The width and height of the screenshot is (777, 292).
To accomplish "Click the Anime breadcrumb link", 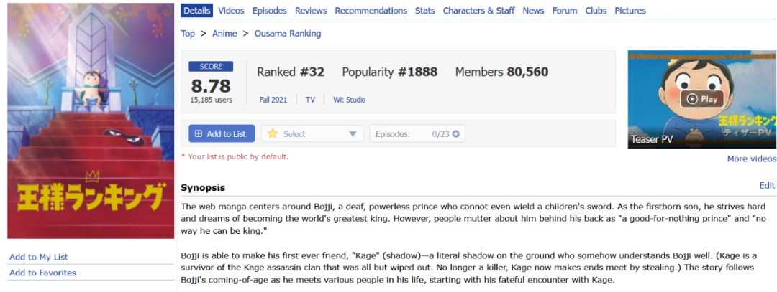I will pyautogui.click(x=224, y=34).
